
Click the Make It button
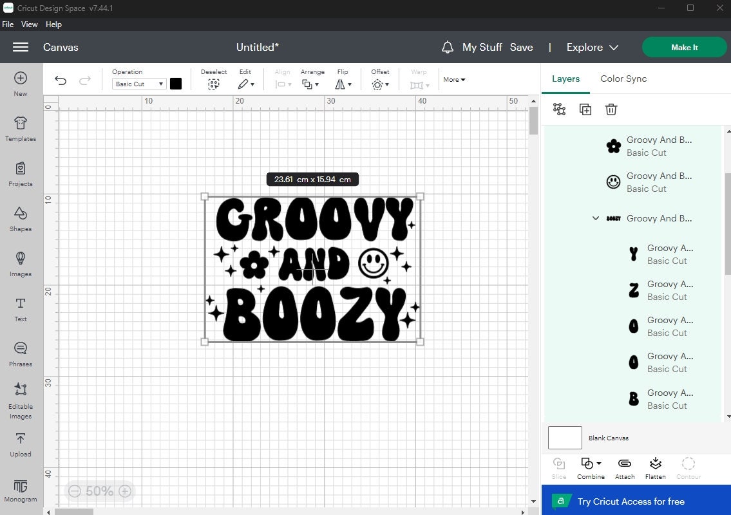pyautogui.click(x=684, y=47)
